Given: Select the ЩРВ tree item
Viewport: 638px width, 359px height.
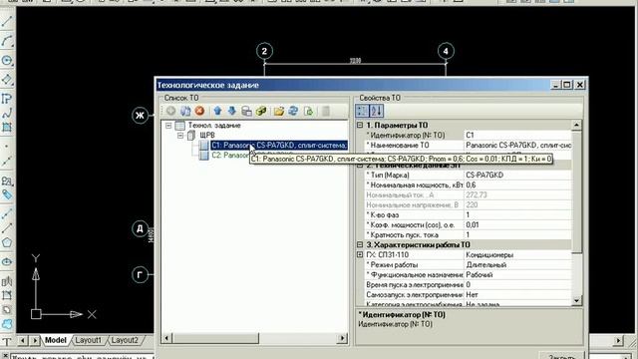Looking at the screenshot, I should 207,136.
